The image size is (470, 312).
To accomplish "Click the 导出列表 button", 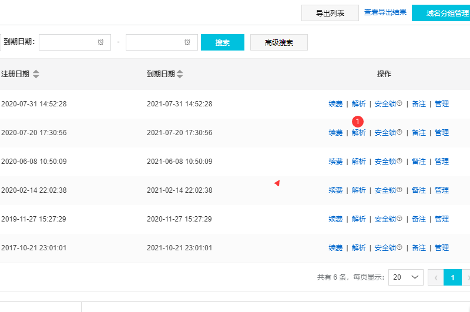I will click(330, 13).
